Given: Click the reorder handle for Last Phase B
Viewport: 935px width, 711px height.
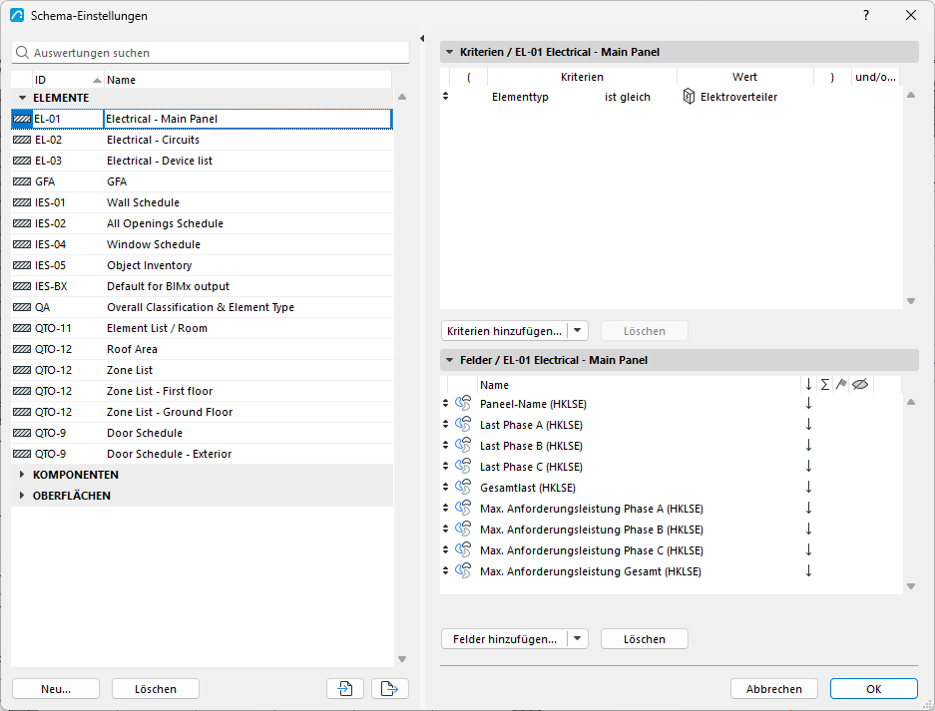Looking at the screenshot, I should [x=445, y=445].
